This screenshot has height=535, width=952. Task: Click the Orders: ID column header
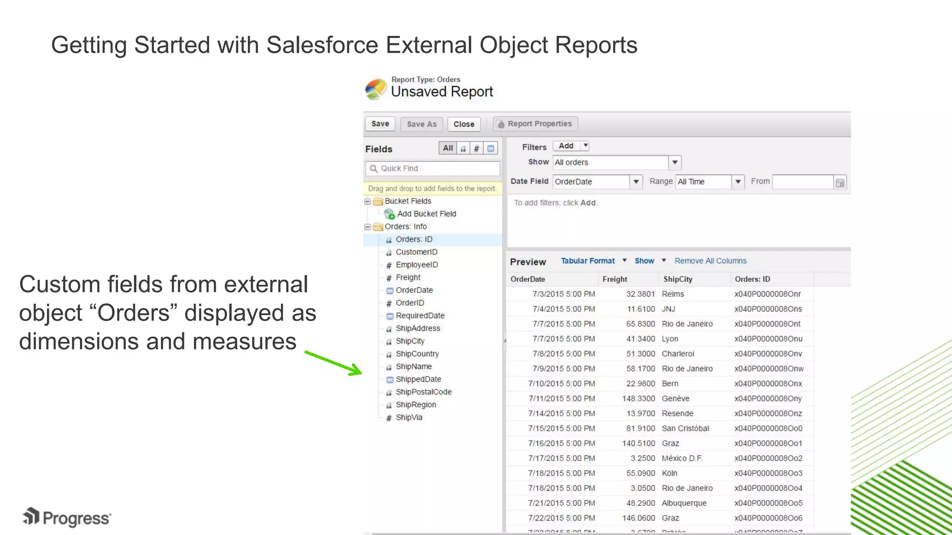tap(772, 279)
